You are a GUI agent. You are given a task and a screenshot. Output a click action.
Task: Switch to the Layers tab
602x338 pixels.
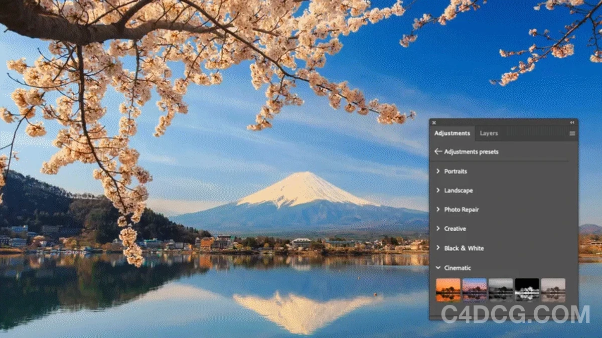click(x=489, y=133)
